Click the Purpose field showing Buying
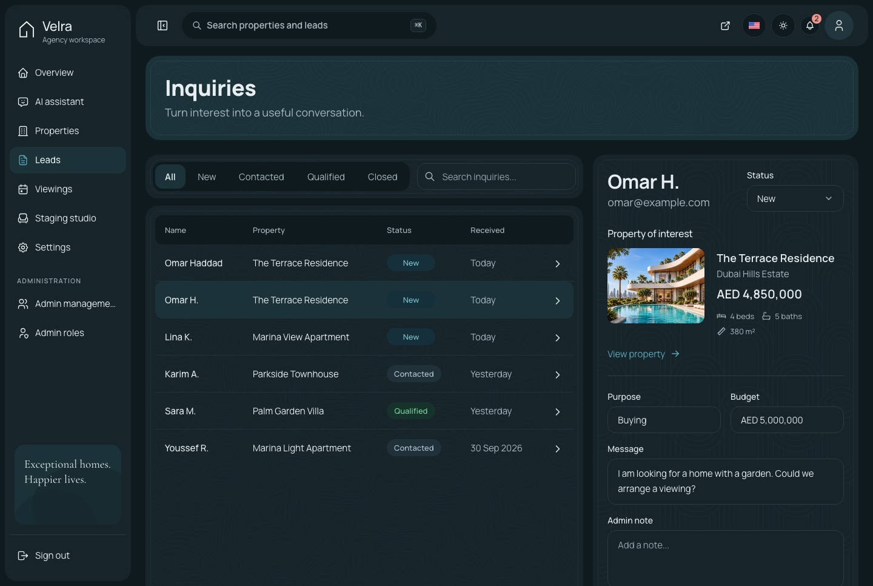The image size is (873, 586). (x=664, y=420)
